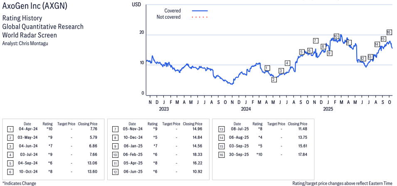Click the blue Covered legend line
The width and height of the screenshot is (397, 186).
click(x=200, y=10)
